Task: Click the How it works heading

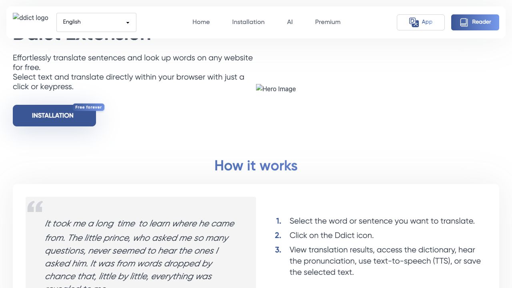Action: click(256, 166)
